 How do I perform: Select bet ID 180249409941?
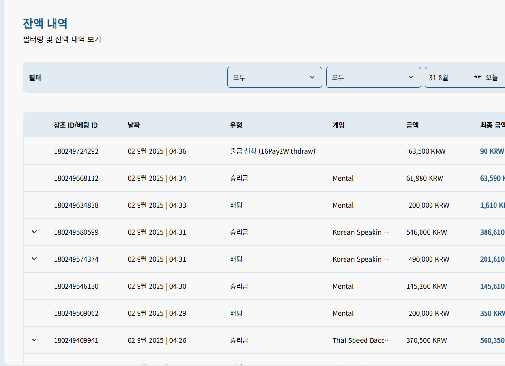(76, 340)
